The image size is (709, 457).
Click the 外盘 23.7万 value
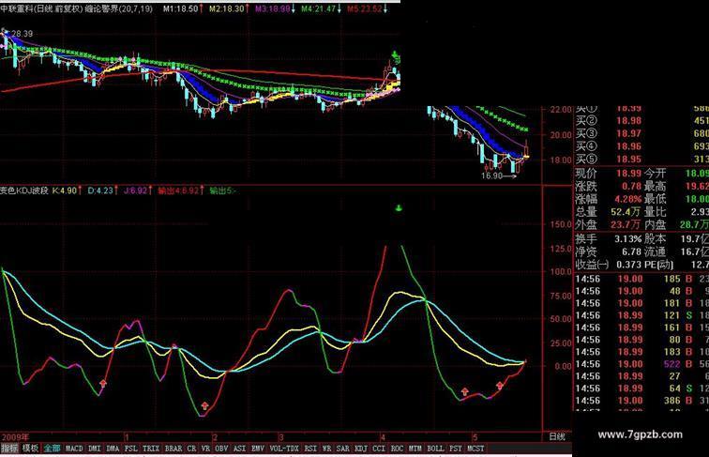click(626, 224)
